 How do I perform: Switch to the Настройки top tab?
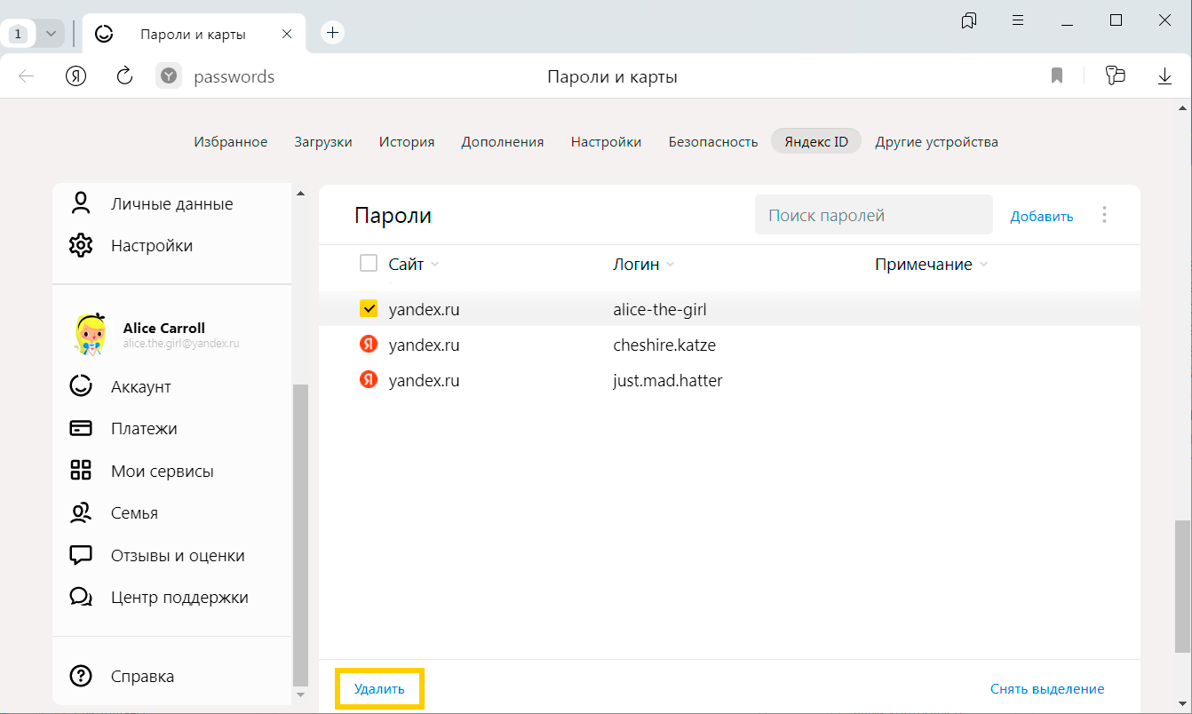[x=606, y=142]
